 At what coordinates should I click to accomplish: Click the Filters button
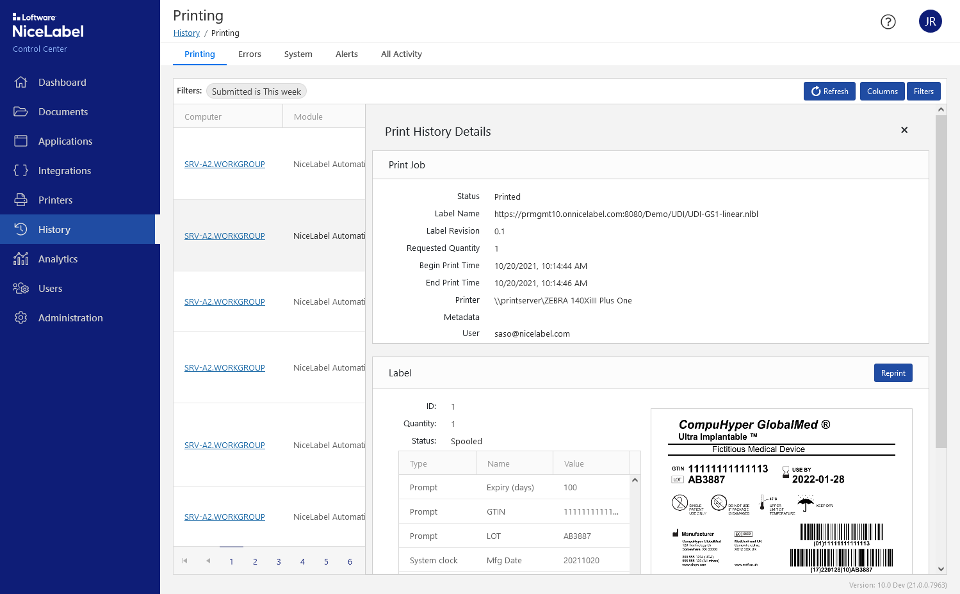point(923,92)
